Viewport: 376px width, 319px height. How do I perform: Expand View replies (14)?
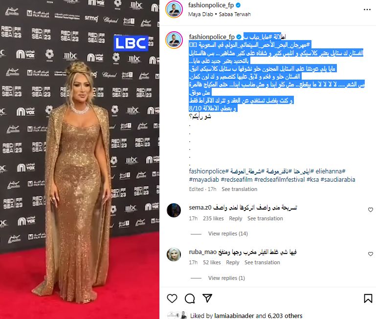[228, 234]
